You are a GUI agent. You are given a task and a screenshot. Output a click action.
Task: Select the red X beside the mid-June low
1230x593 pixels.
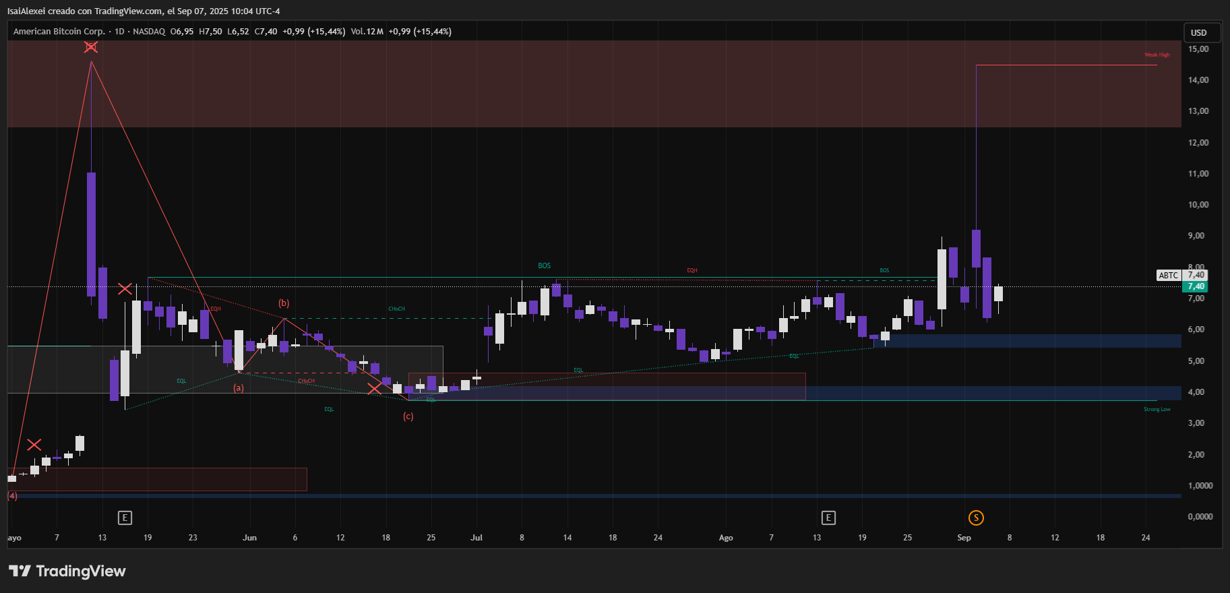(x=374, y=389)
